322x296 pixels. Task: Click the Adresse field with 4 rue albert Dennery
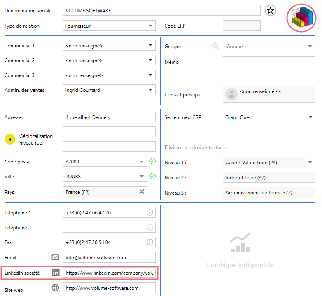click(x=109, y=117)
